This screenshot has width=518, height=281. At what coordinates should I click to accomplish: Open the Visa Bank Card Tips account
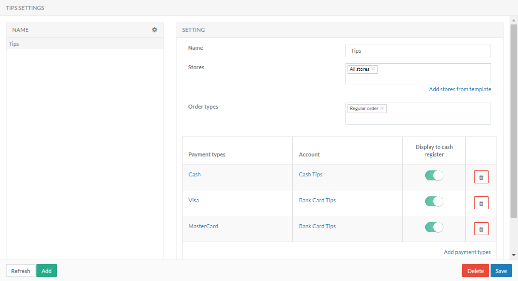click(317, 200)
